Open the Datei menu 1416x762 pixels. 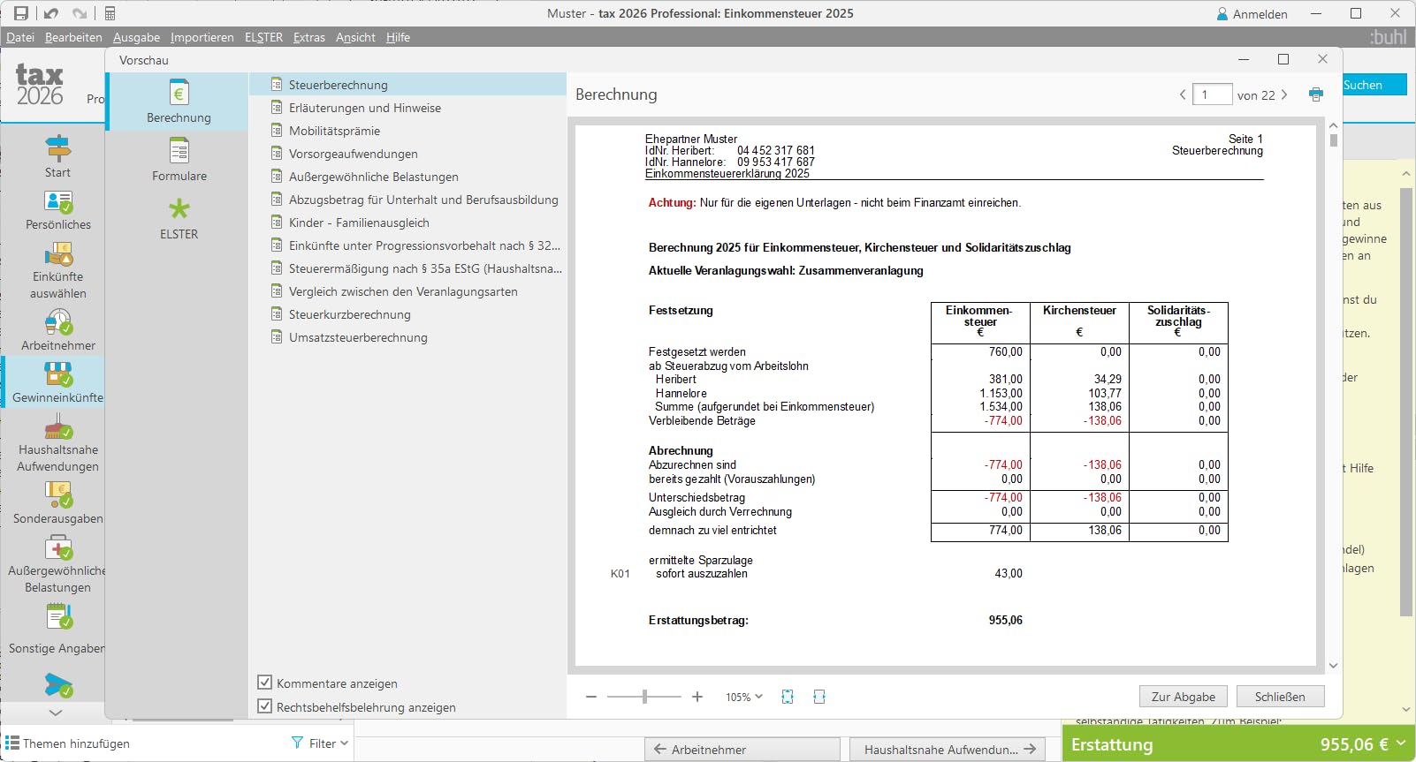pos(20,37)
